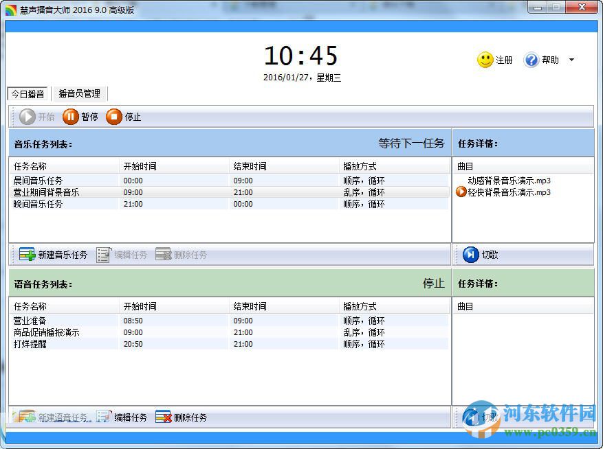
Task: Delete the music task via red X icon
Action: click(x=164, y=255)
